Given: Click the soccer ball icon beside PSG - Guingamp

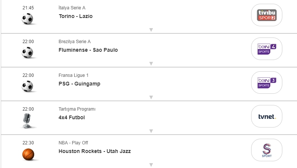Looking at the screenshot, I should pos(27,86).
